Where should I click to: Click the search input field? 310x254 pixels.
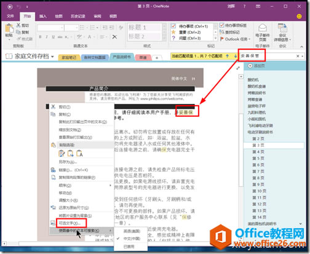268,56
